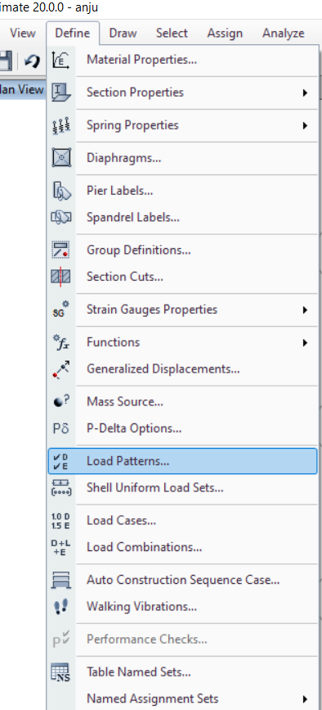Click the Mass Source icon
Image resolution: width=322 pixels, height=710 pixels.
61,401
